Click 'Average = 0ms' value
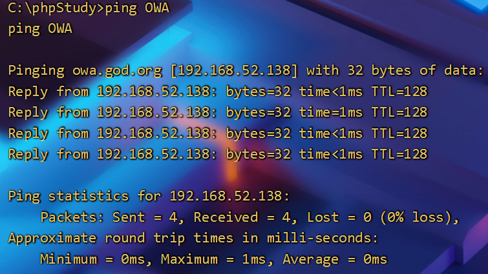 (x=335, y=259)
